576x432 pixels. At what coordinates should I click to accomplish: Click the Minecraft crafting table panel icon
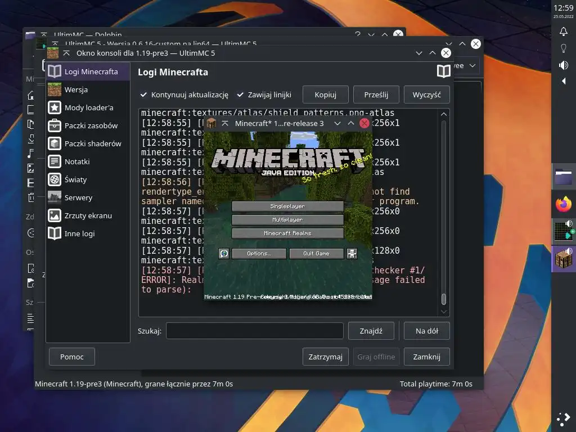point(564,259)
